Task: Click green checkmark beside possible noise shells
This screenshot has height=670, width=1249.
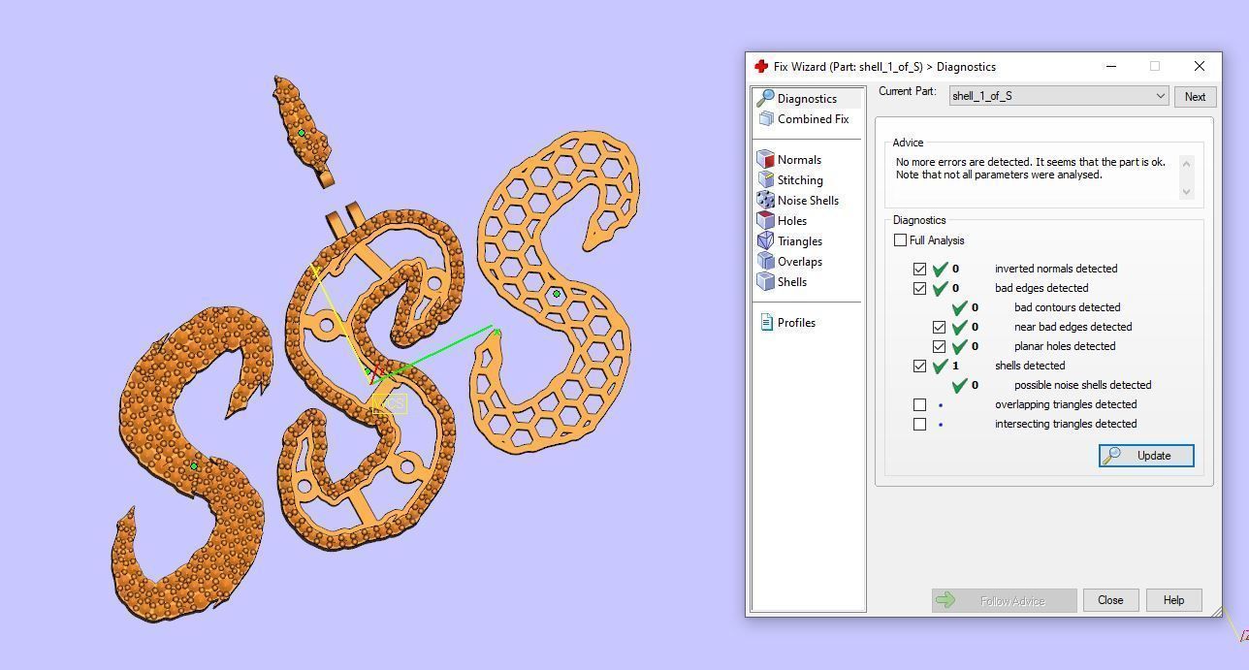Action: click(959, 385)
